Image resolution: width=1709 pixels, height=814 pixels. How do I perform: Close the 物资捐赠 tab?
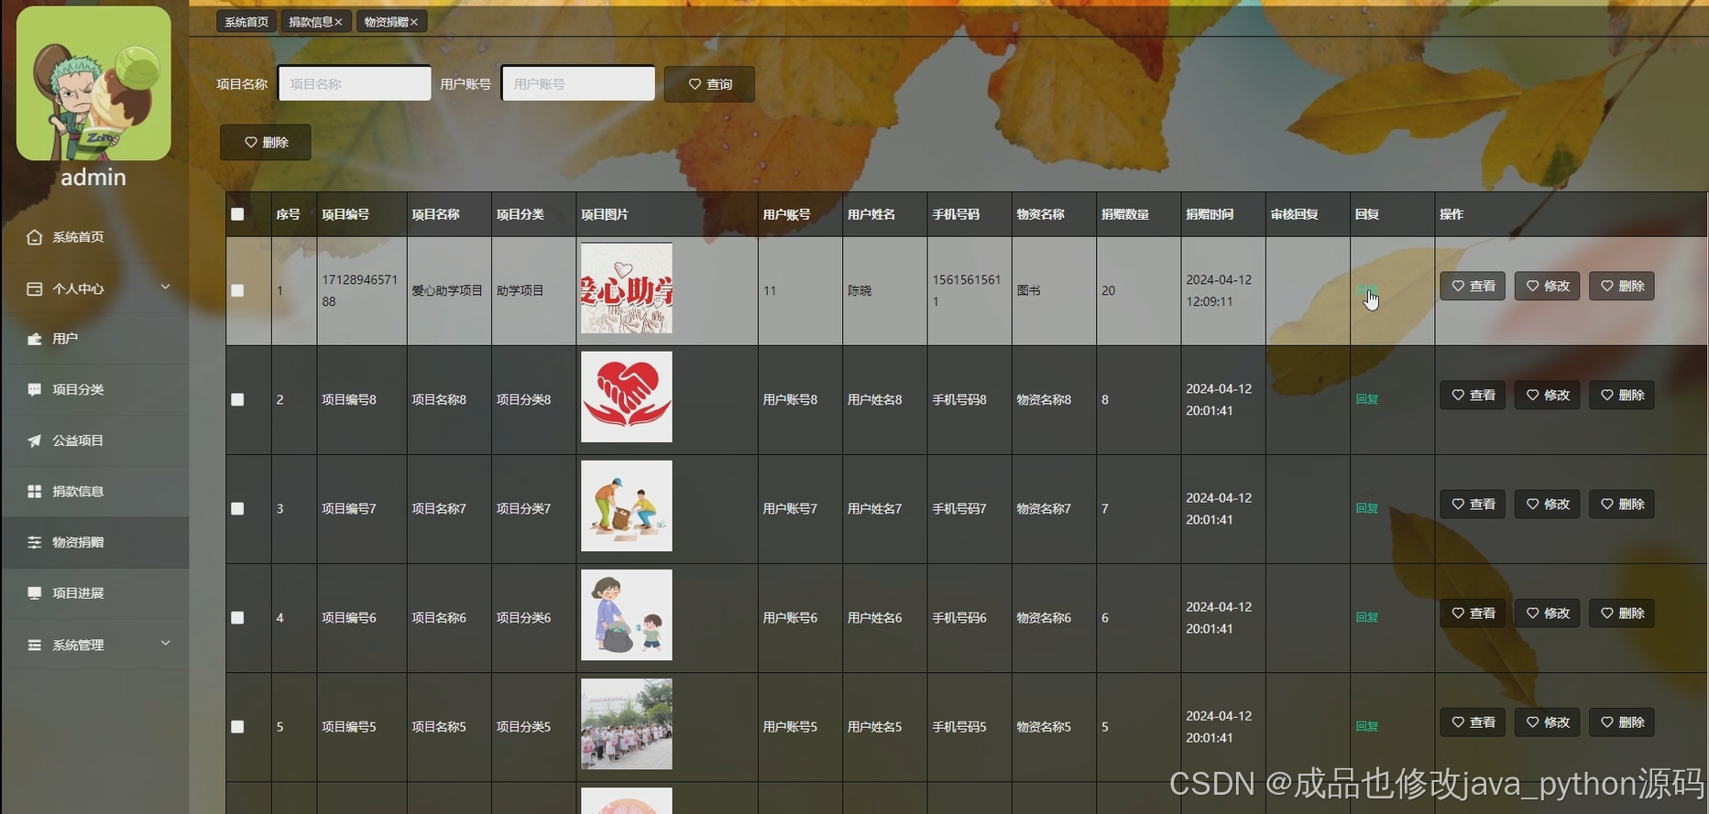[414, 22]
